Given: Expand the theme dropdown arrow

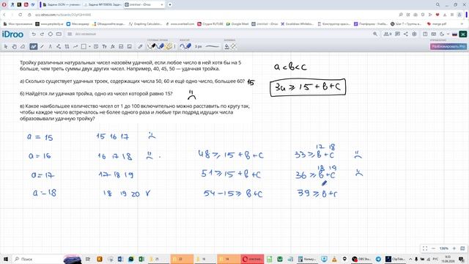Looking at the screenshot, I should point(448,34).
